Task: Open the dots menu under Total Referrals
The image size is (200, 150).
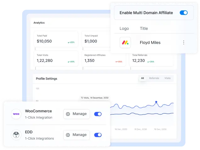Action: [x=131, y=68]
